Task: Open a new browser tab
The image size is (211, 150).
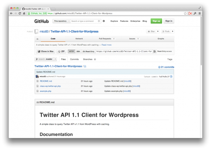Action: pyautogui.click(x=53, y=9)
